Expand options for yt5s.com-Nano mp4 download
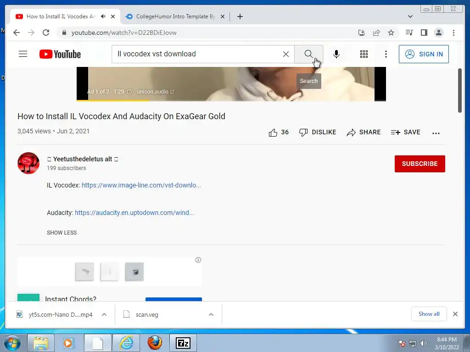 [x=104, y=314]
